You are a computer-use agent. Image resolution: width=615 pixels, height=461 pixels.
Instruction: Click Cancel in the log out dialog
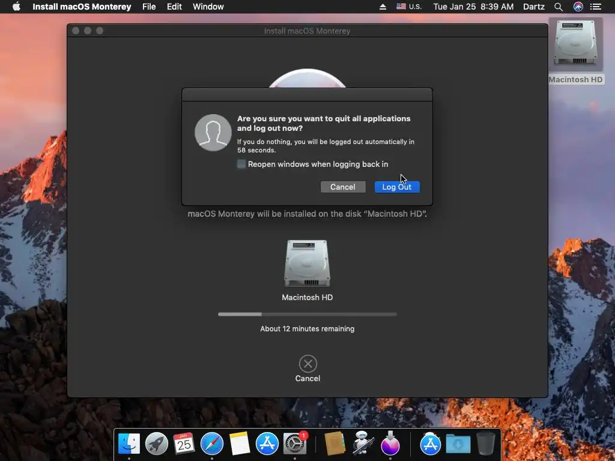tap(343, 187)
